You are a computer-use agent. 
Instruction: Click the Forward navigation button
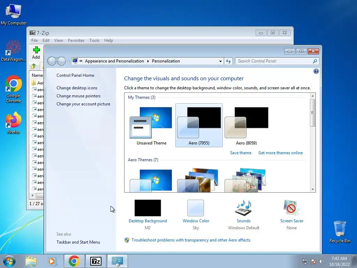[x=61, y=61]
